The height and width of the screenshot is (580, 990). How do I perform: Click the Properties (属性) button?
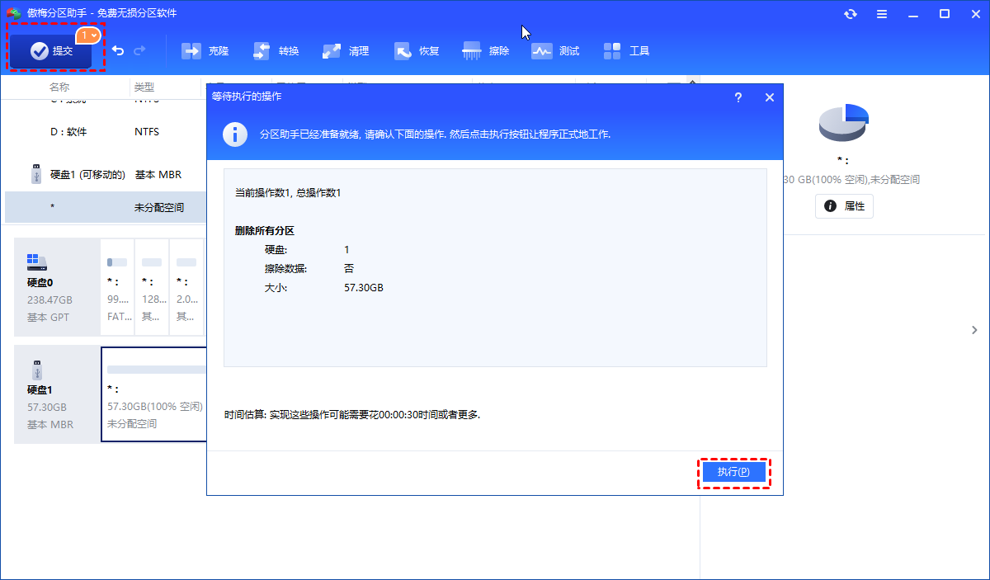click(844, 206)
